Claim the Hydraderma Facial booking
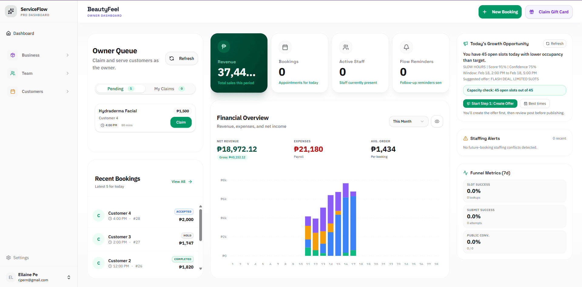 (x=181, y=122)
